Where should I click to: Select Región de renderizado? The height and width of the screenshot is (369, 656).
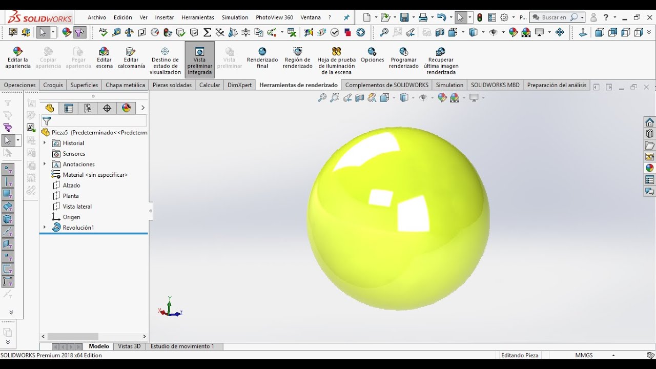(298, 58)
